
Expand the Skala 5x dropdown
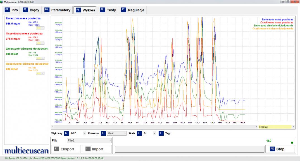coord(155,133)
